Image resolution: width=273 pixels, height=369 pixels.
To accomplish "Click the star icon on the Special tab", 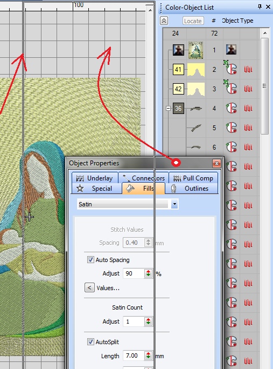I will coord(80,188).
